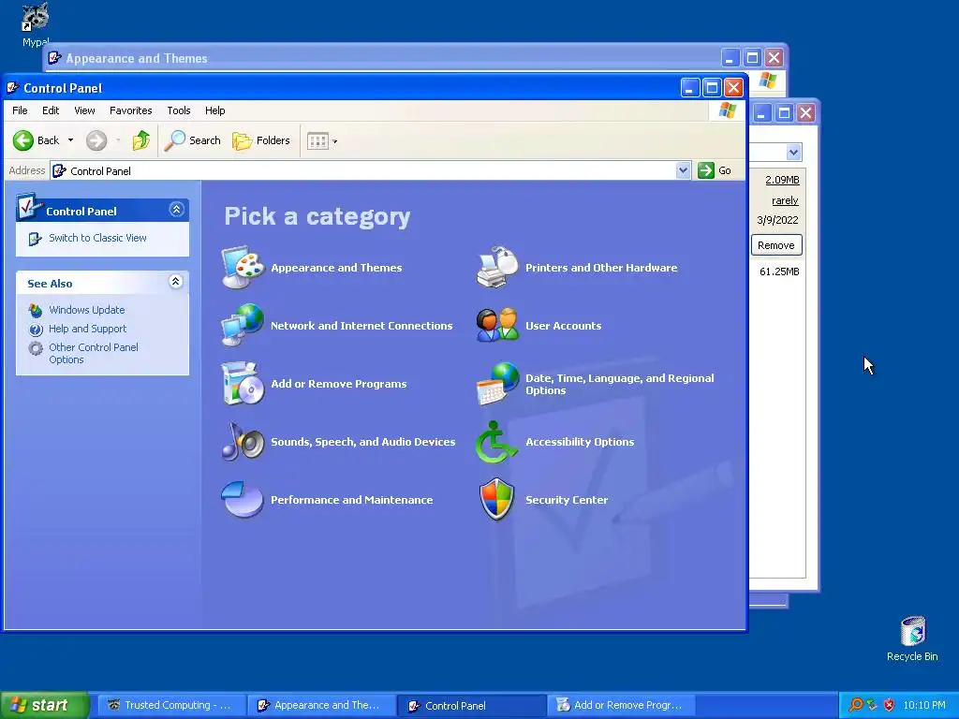Click the 'rarely' link in background window
959x719 pixels.
786,200
